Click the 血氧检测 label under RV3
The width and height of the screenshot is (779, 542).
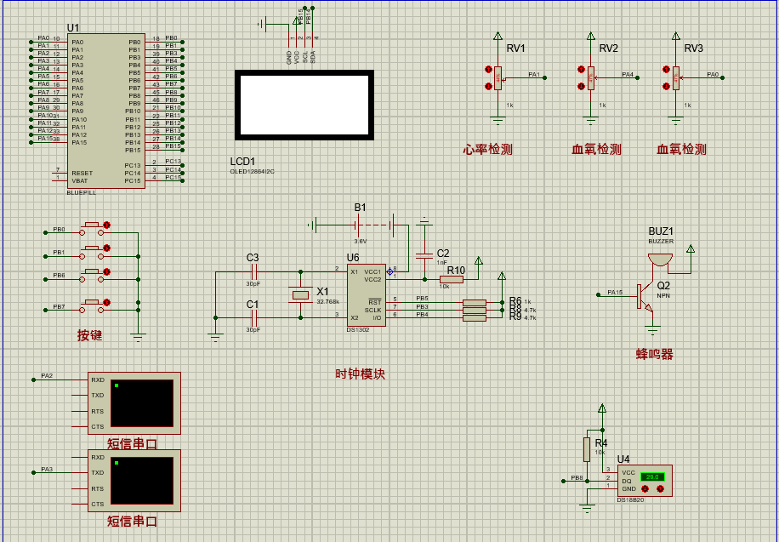(682, 149)
